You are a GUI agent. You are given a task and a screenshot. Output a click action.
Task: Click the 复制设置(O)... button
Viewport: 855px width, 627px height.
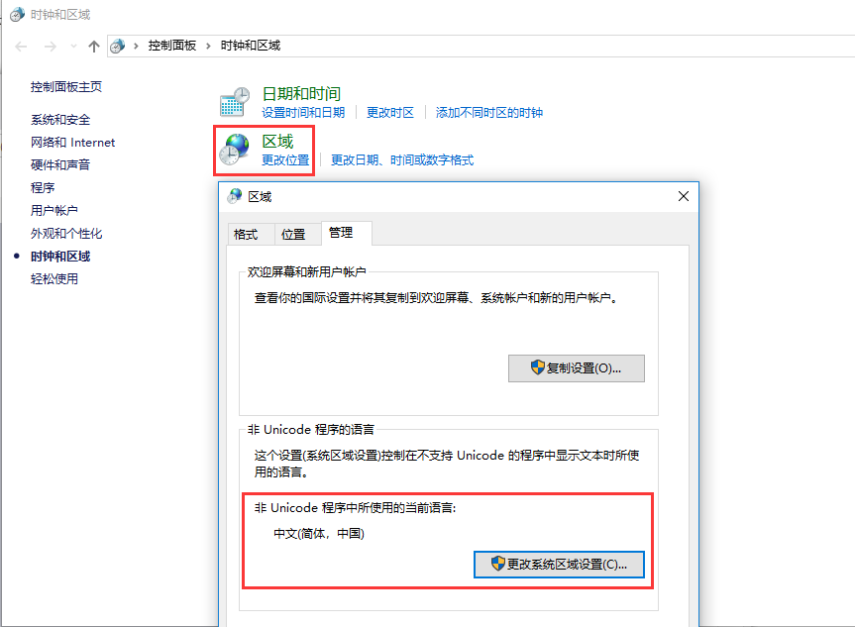coord(577,368)
